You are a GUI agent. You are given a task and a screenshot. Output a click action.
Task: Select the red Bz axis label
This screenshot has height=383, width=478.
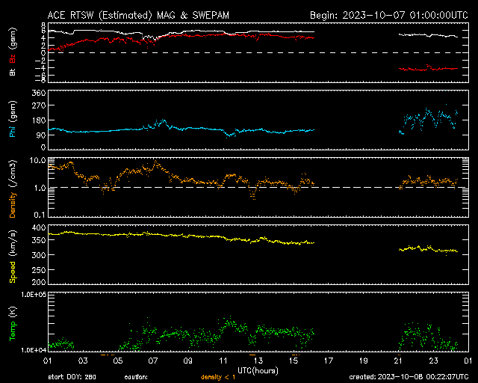pos(13,60)
